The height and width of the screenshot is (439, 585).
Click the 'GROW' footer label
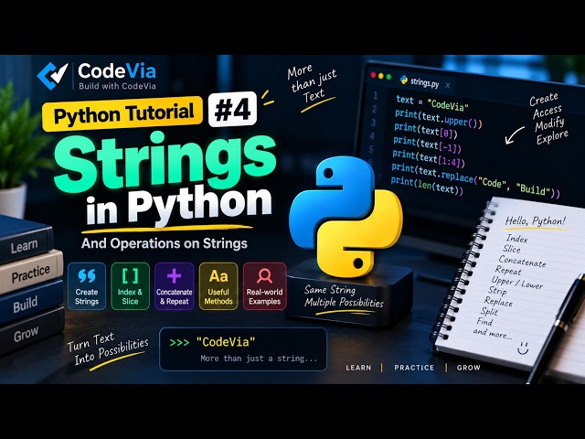[x=469, y=368]
